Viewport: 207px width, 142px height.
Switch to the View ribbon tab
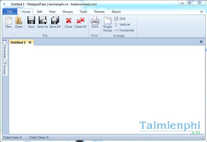52,12
